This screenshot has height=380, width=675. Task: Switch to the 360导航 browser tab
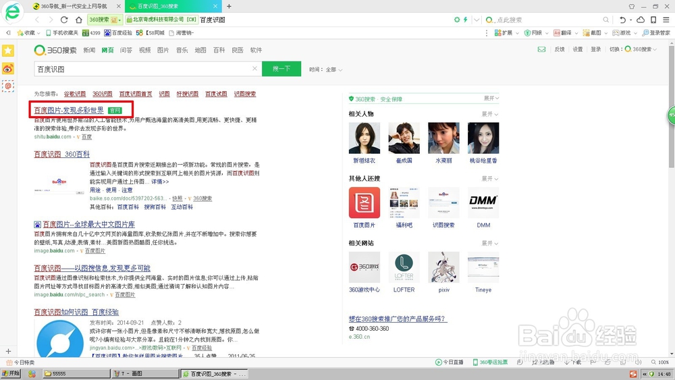[77, 6]
